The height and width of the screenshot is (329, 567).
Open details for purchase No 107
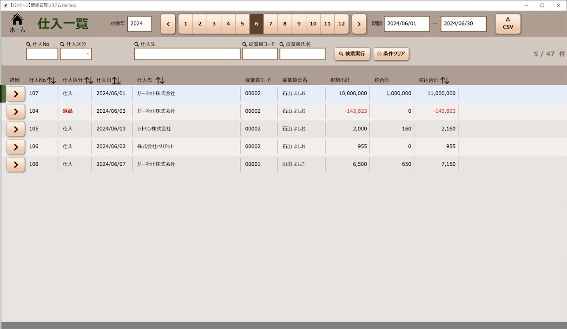click(16, 94)
